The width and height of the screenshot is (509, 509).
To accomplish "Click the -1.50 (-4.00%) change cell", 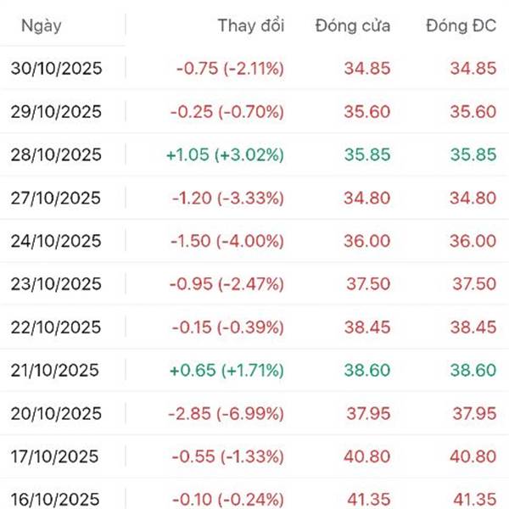I will tap(227, 242).
